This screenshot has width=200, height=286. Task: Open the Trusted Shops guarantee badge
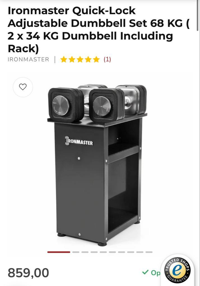tap(177, 270)
